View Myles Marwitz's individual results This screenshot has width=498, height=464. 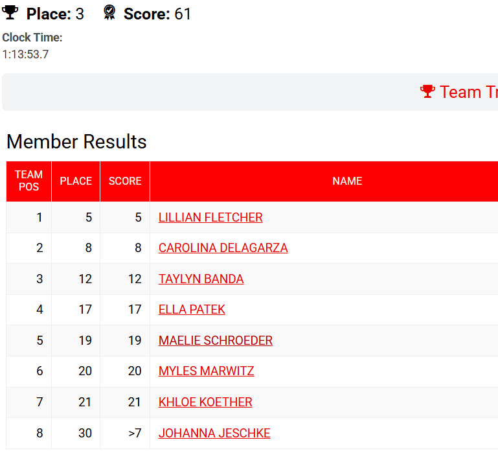point(206,371)
